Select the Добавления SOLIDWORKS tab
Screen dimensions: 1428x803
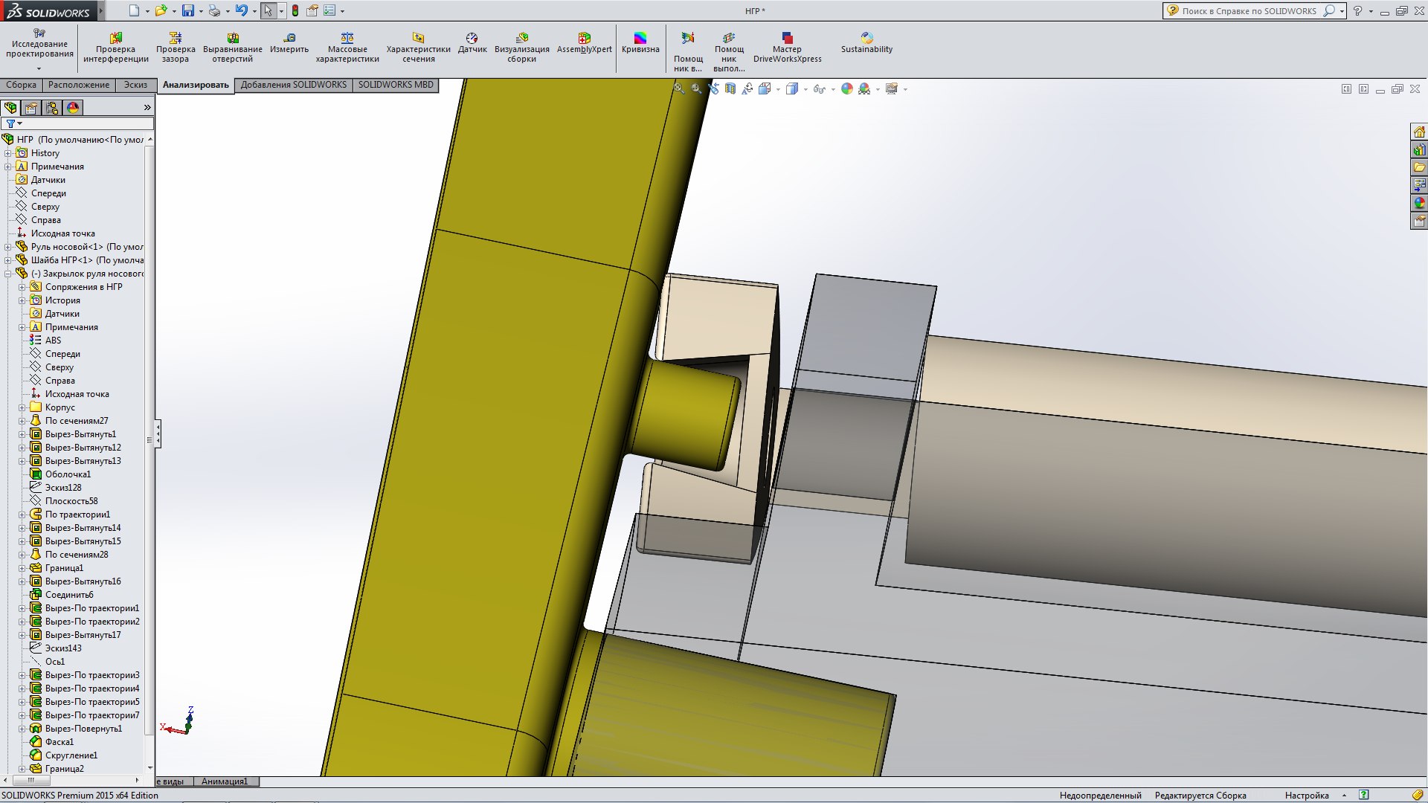(x=292, y=84)
